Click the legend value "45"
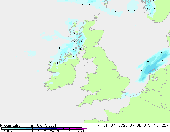The image size is (170, 132). click(x=77, y=131)
